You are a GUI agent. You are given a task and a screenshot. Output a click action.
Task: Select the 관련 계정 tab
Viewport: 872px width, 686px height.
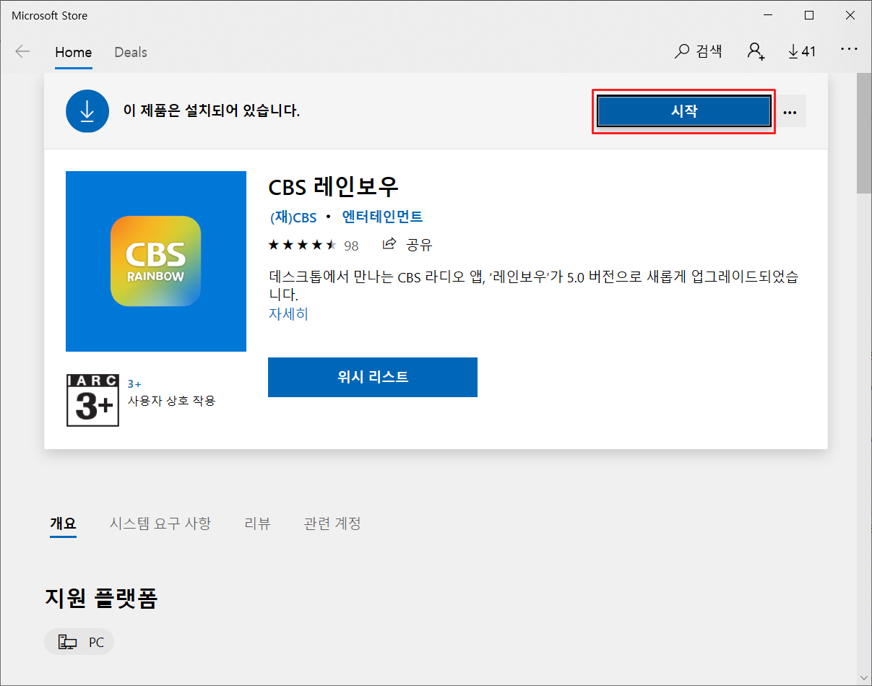332,524
